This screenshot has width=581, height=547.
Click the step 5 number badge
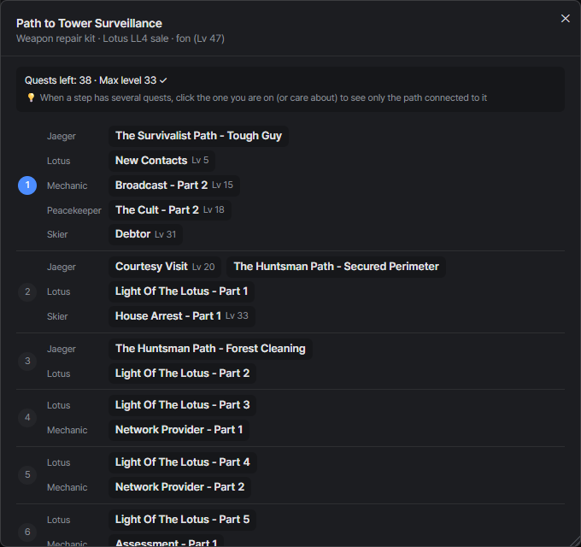[x=27, y=474]
